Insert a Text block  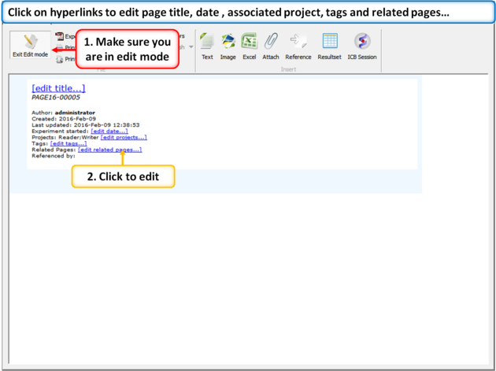tap(207, 46)
